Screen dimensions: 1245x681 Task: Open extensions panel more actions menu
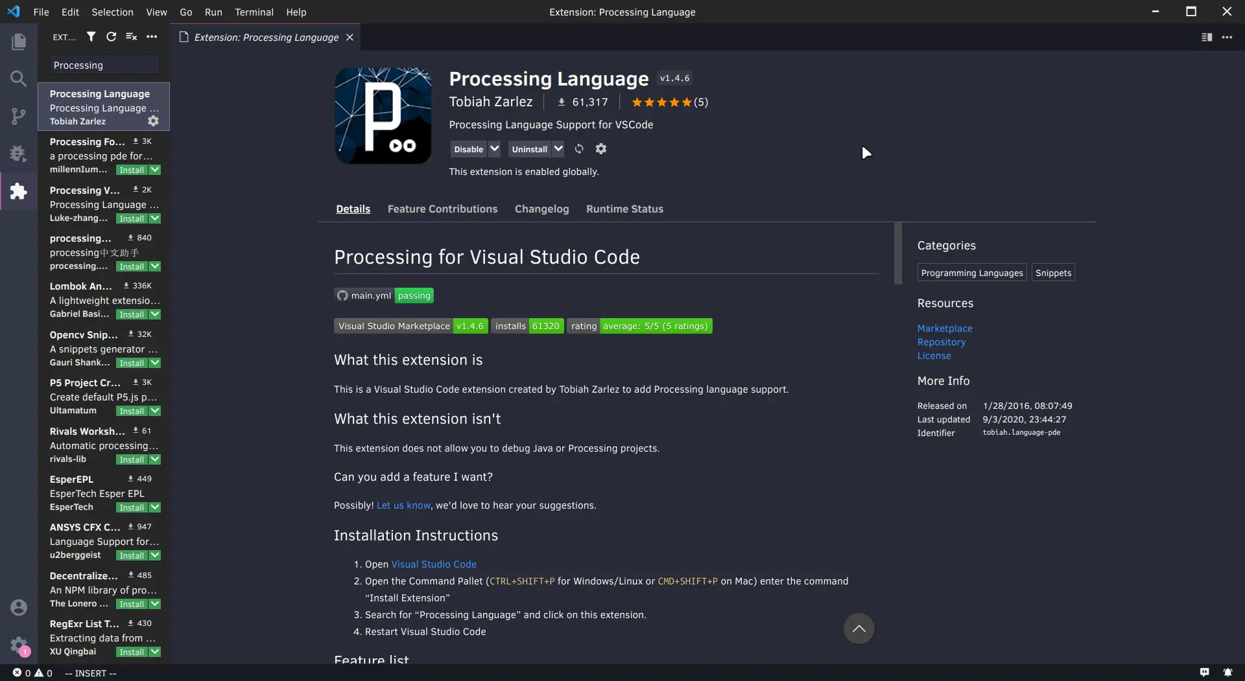152,37
